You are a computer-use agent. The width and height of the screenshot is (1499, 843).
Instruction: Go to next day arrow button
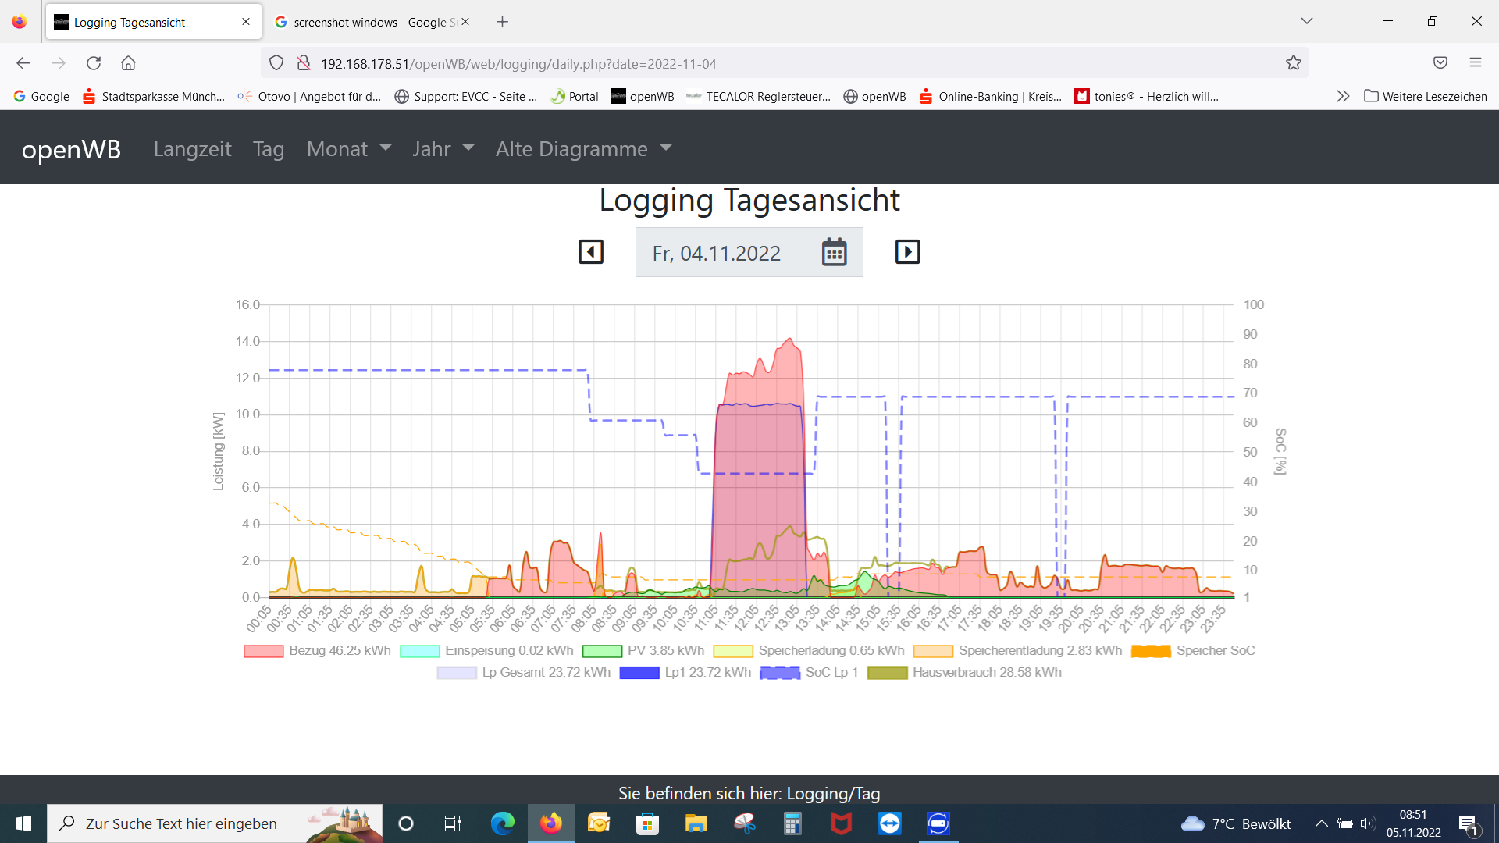tap(907, 252)
